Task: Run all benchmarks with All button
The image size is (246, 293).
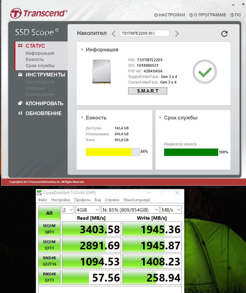Action: tap(49, 213)
